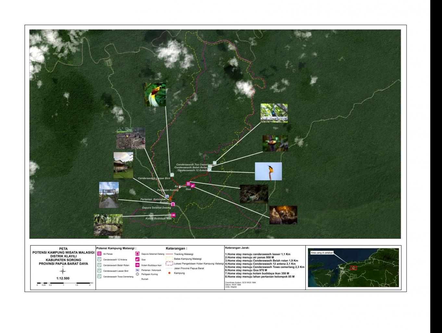Open the wooden stilt house photo
This screenshot has width=442, height=333.
[123, 165]
